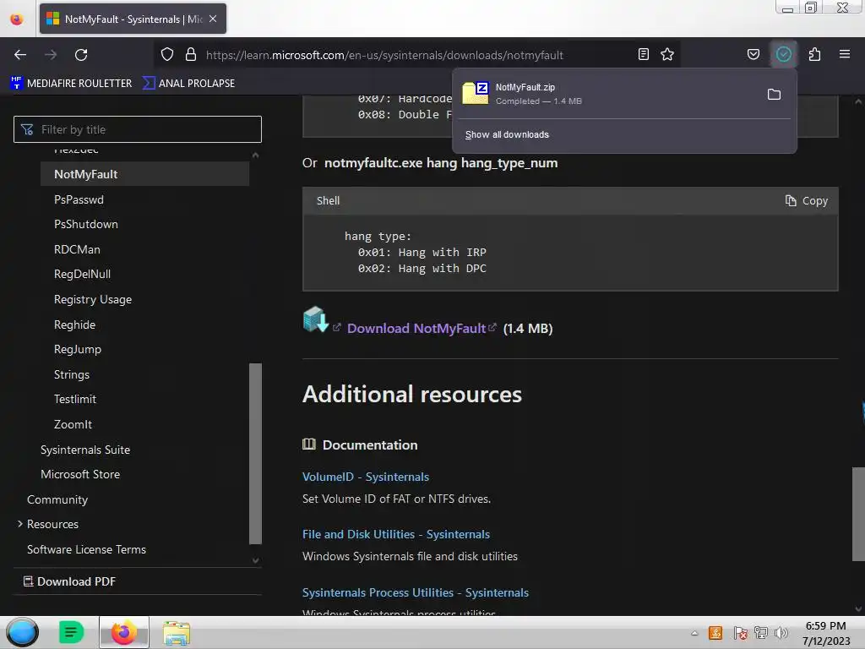Viewport: 865px width, 649px height.
Task: Open the MEDIAFIRE ROULETTER bookmark
Action: coord(71,84)
